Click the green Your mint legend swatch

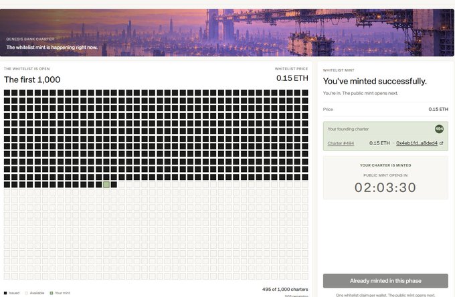click(x=52, y=293)
